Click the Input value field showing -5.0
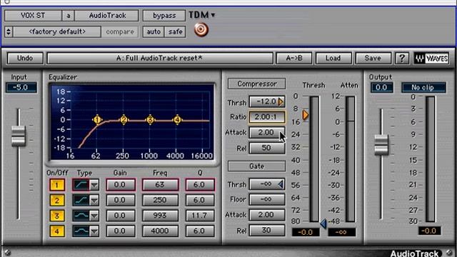The height and width of the screenshot is (257, 457). (21, 87)
